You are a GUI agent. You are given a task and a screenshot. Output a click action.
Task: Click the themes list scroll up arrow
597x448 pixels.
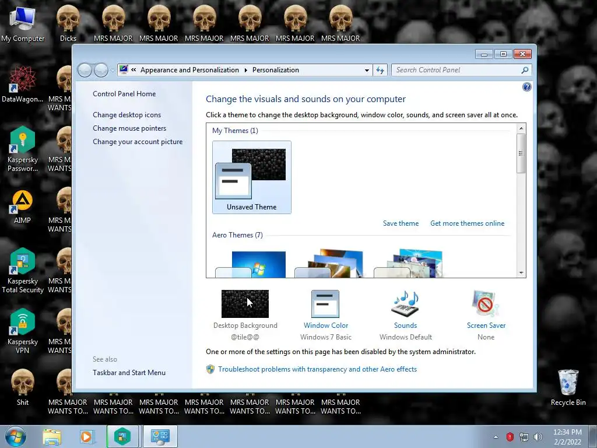point(521,128)
